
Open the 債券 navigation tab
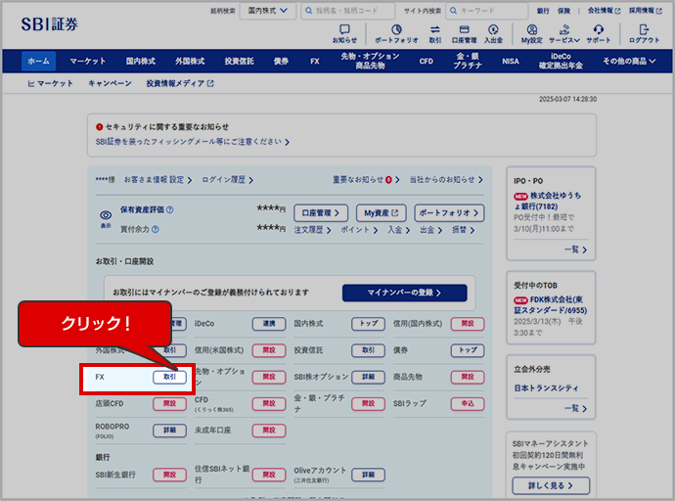click(281, 61)
